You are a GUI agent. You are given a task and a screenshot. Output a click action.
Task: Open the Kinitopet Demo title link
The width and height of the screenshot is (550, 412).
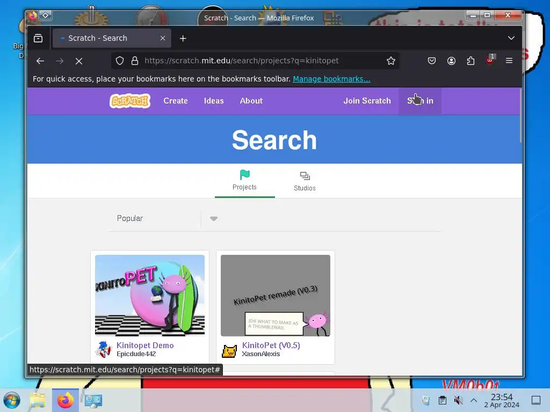coord(145,345)
